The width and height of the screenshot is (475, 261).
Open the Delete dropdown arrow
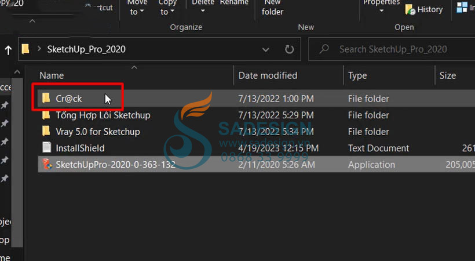tap(203, 11)
